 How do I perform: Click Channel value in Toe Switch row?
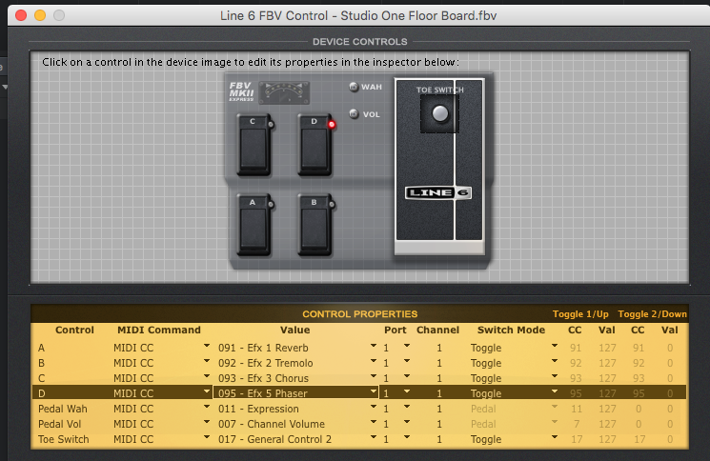point(439,439)
